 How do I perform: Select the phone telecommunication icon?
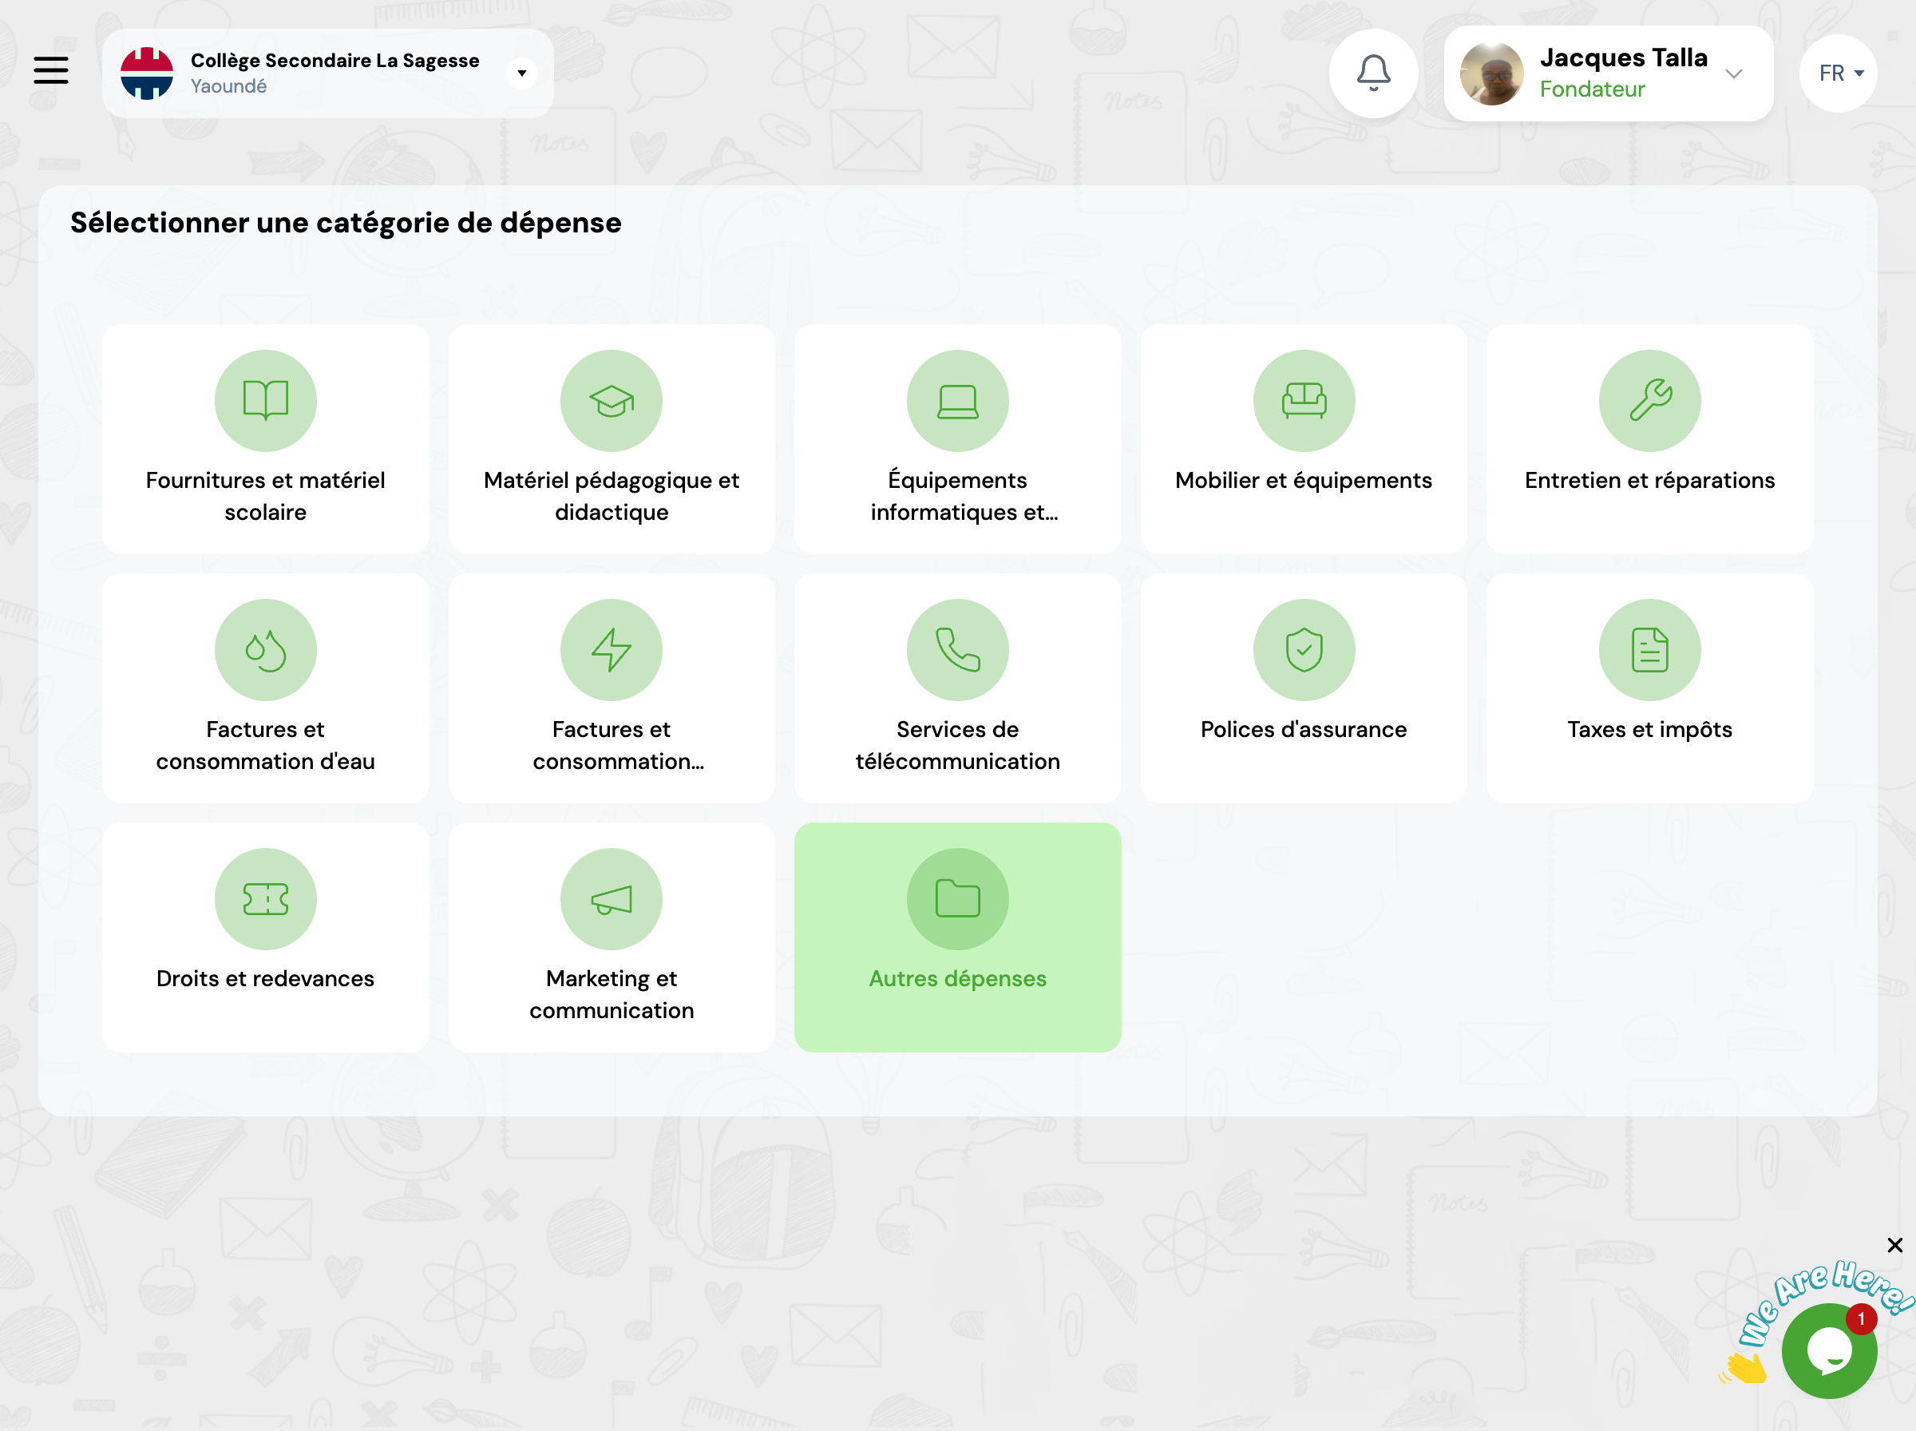(957, 650)
